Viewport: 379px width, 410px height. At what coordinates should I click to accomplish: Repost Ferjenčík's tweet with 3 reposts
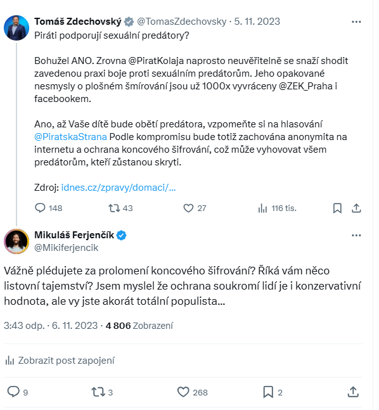(x=102, y=392)
